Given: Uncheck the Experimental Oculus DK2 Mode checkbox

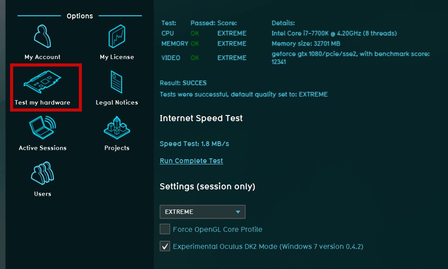Looking at the screenshot, I should coord(165,246).
